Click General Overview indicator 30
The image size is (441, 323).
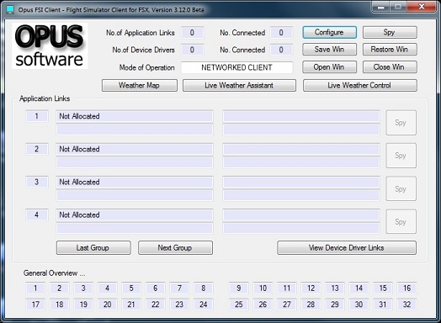[359, 304]
